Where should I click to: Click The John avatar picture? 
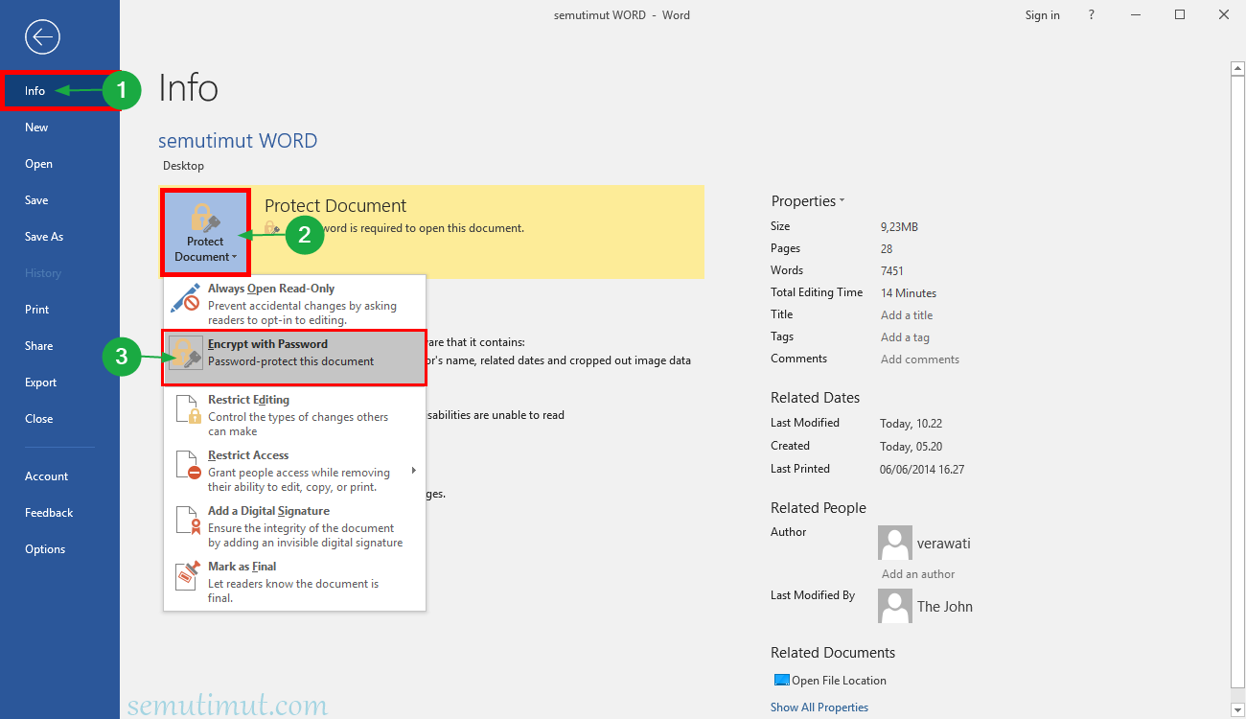click(x=894, y=606)
